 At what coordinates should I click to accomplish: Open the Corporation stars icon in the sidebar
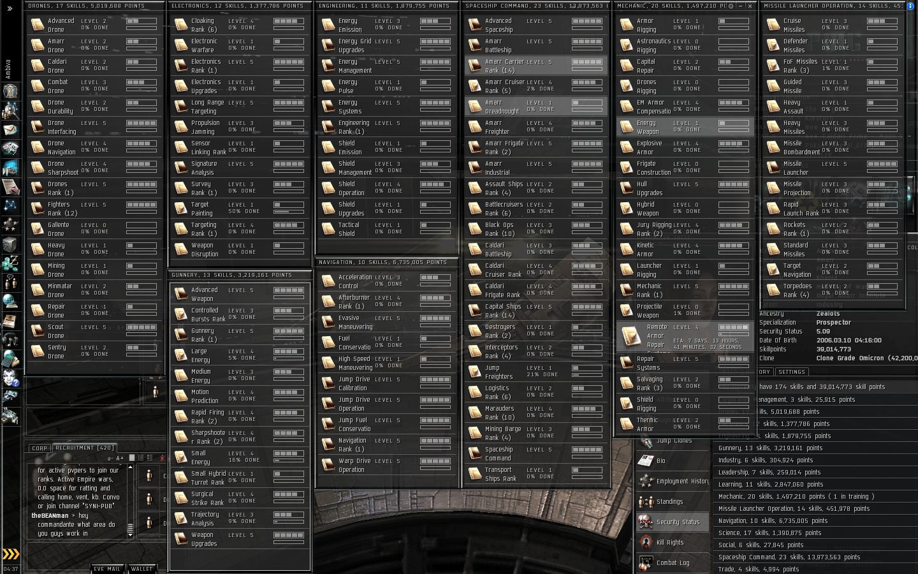click(x=10, y=225)
